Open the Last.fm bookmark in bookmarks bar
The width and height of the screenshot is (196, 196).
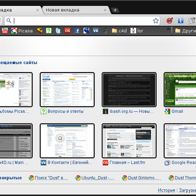pos(68,30)
